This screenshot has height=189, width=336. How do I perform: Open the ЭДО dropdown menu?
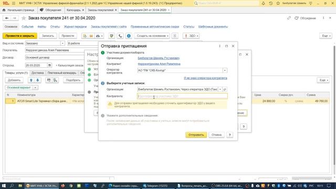click(191, 36)
